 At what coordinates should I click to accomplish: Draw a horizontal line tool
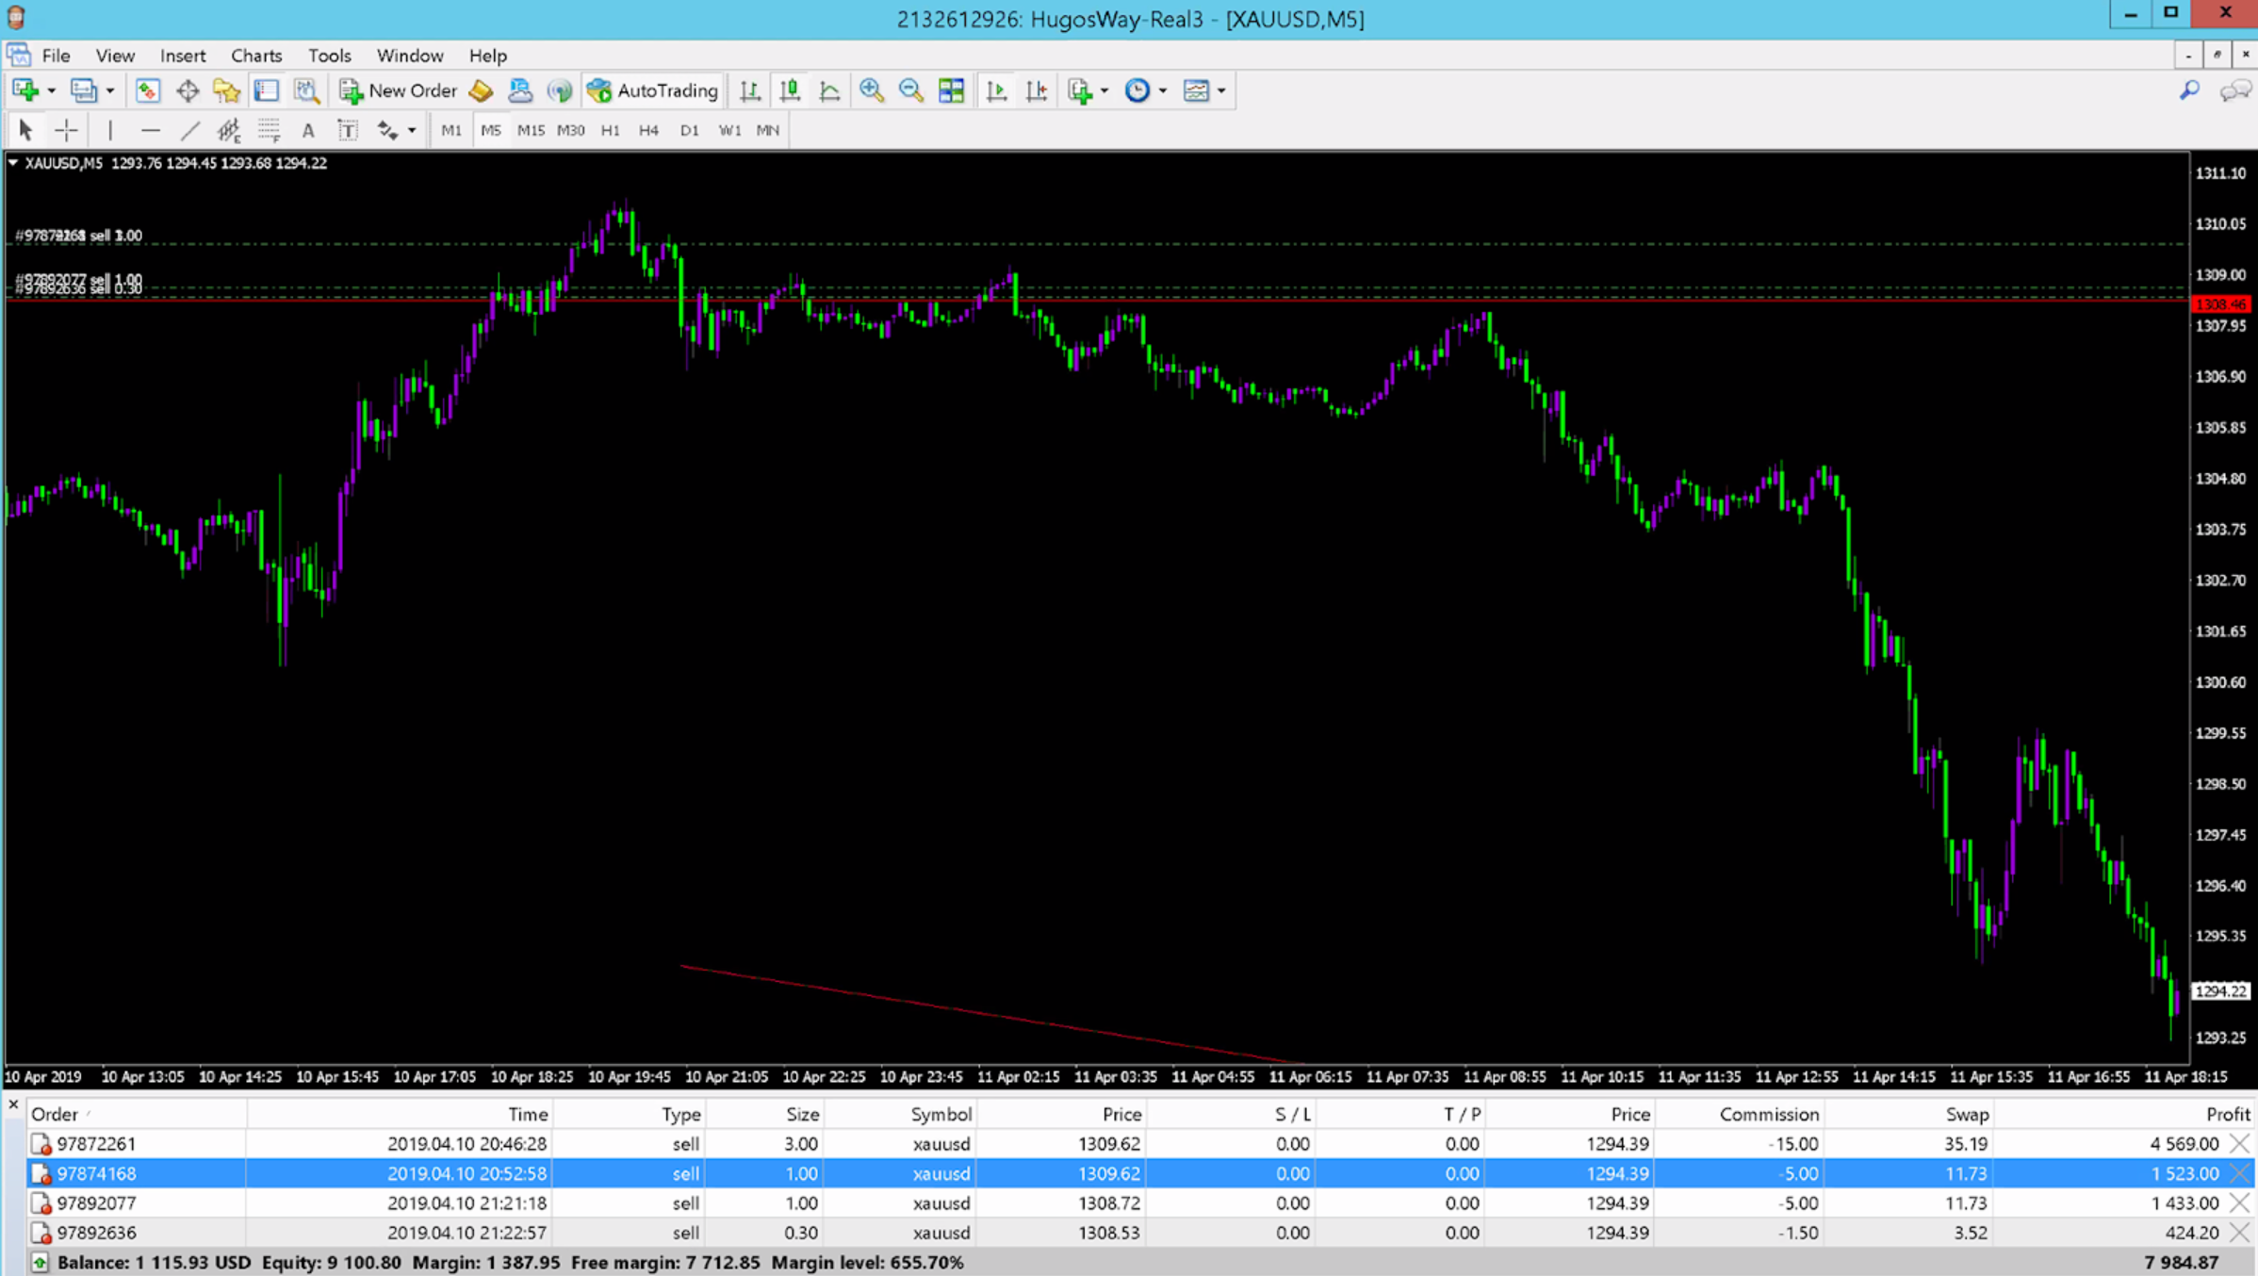click(150, 130)
